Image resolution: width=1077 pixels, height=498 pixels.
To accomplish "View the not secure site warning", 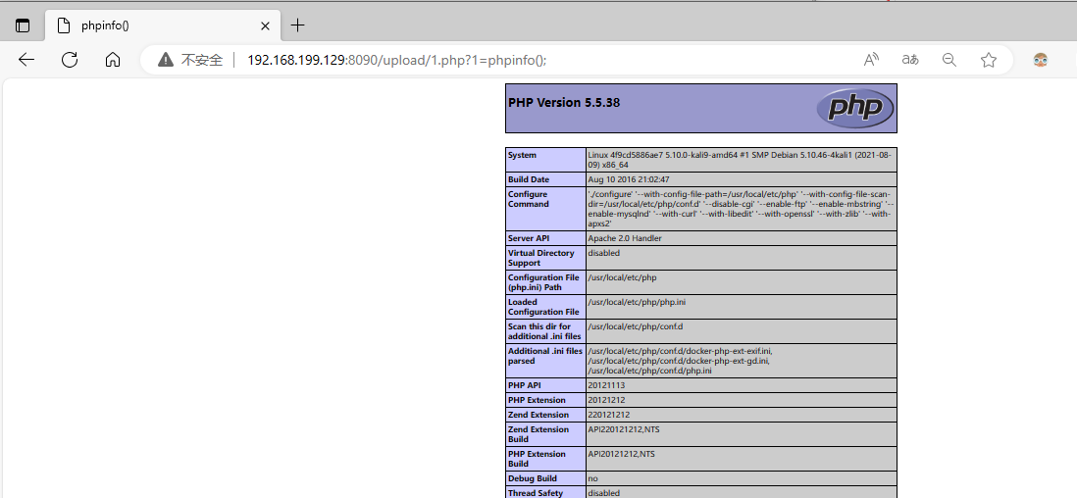I will (166, 60).
